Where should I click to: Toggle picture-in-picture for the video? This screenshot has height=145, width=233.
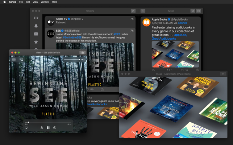(x=21, y=60)
